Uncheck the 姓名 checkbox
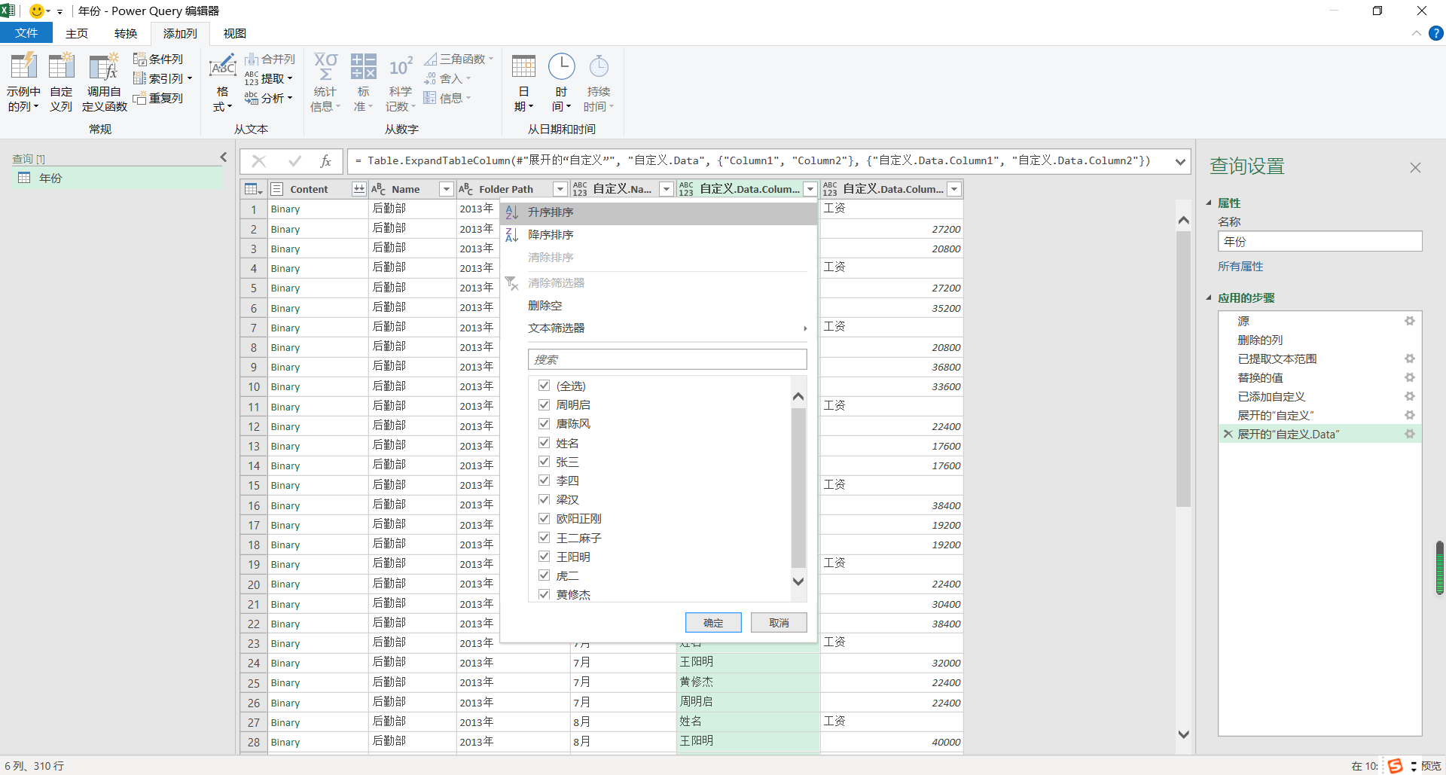The image size is (1446, 775). click(544, 443)
